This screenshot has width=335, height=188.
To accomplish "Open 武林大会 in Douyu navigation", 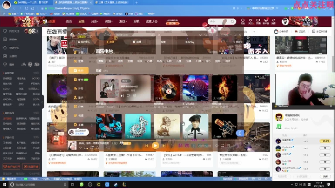I will coord(152,21).
